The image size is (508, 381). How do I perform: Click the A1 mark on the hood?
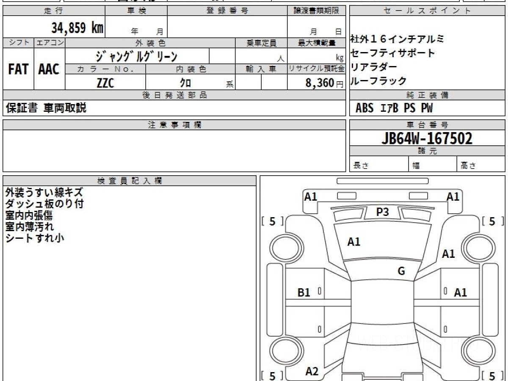pyautogui.click(x=354, y=242)
